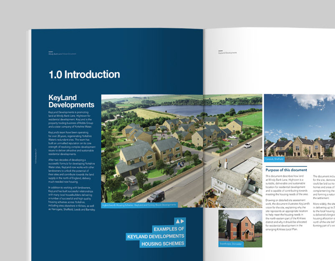335x261 pixels.
Task: Click the 'Sheffield' image caption
Action: pyautogui.click(x=275, y=159)
